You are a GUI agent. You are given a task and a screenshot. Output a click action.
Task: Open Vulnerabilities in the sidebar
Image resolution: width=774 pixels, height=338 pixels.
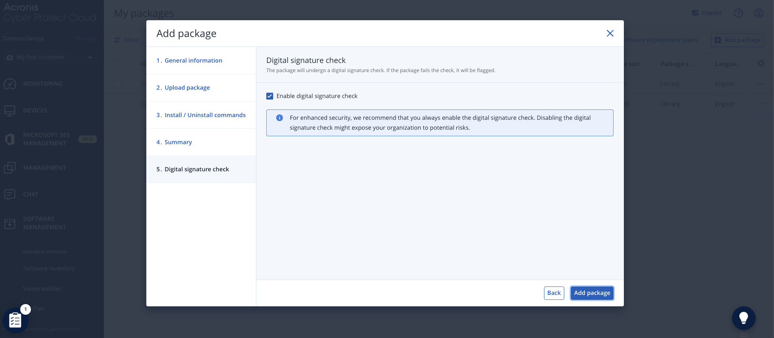tap(42, 289)
